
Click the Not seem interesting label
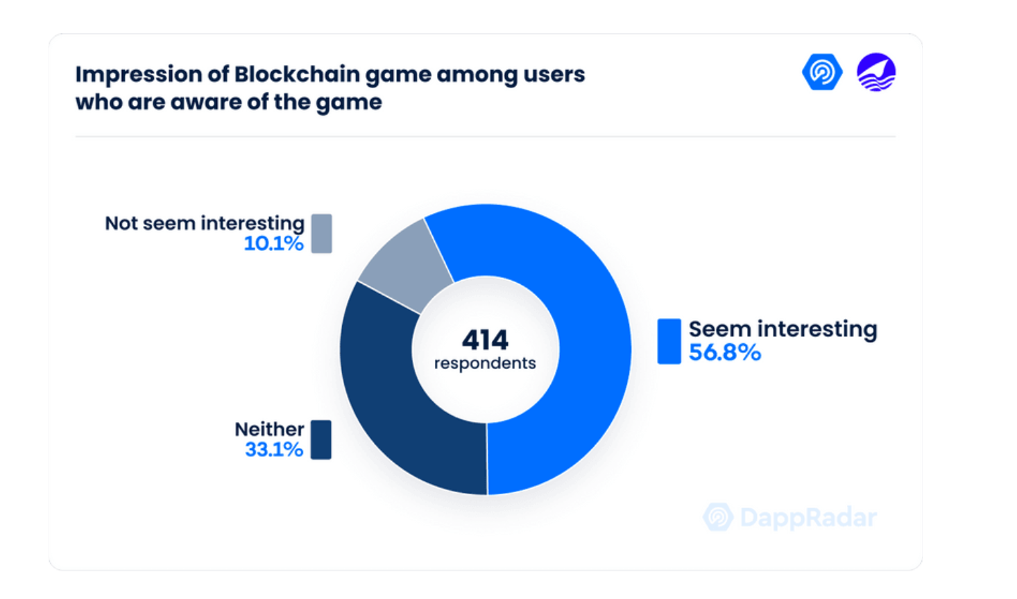point(205,223)
